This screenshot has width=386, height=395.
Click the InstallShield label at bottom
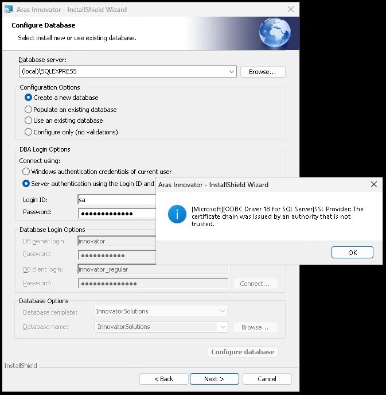pyautogui.click(x=21, y=366)
